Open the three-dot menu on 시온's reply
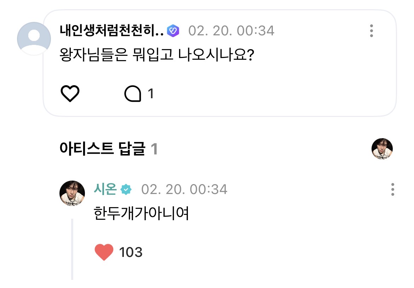The image size is (414, 288). pyautogui.click(x=392, y=190)
